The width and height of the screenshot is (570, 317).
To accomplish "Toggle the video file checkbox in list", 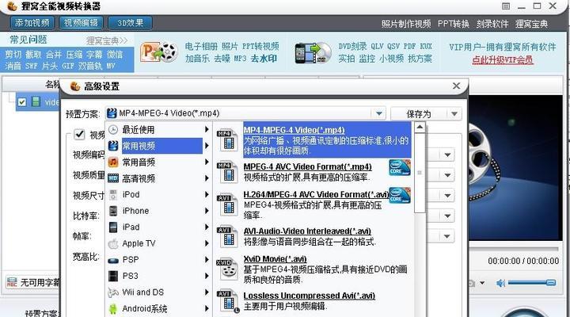I will (22, 102).
